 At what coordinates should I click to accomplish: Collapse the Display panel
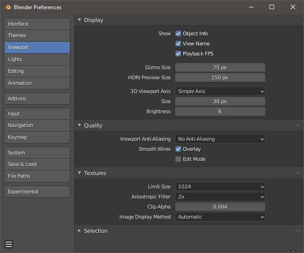(79, 20)
